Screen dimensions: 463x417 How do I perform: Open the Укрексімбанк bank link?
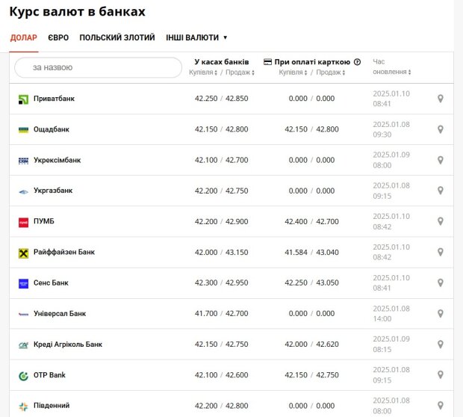coord(57,160)
